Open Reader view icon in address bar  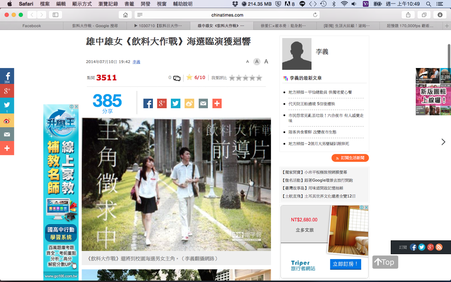click(x=140, y=15)
